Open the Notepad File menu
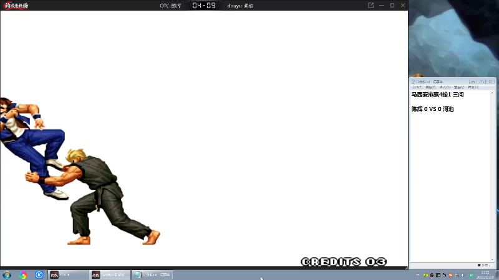Viewport: 499px width, 280px height. point(417,87)
